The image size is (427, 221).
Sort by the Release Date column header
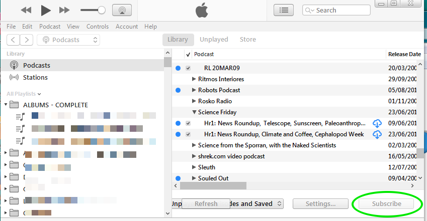(x=405, y=54)
